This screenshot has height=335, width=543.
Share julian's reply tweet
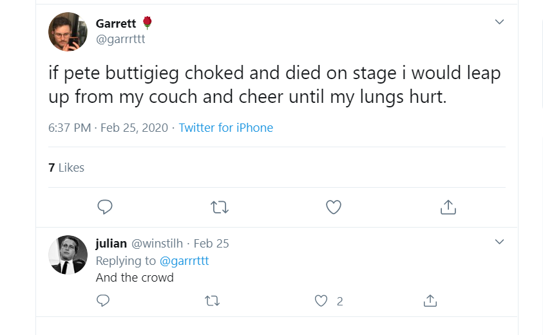[x=430, y=300]
